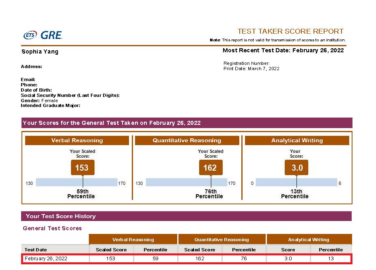Click the 170 maximum label on Verbal scale
Screen dimensions: 376x270
(122, 183)
